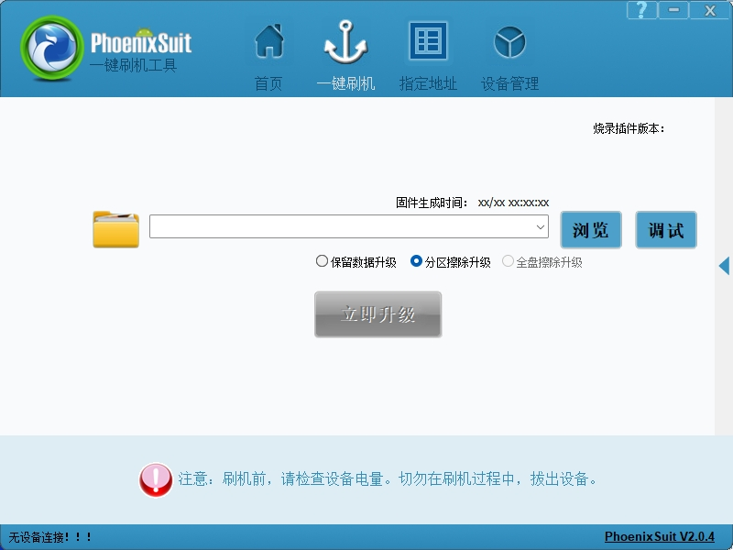
Task: Click the yellow folder icon
Action: pyautogui.click(x=116, y=229)
